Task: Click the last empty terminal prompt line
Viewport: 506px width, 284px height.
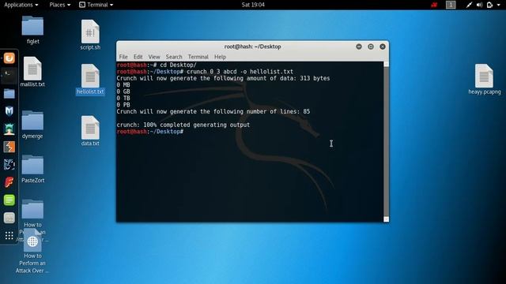Action: 150,132
